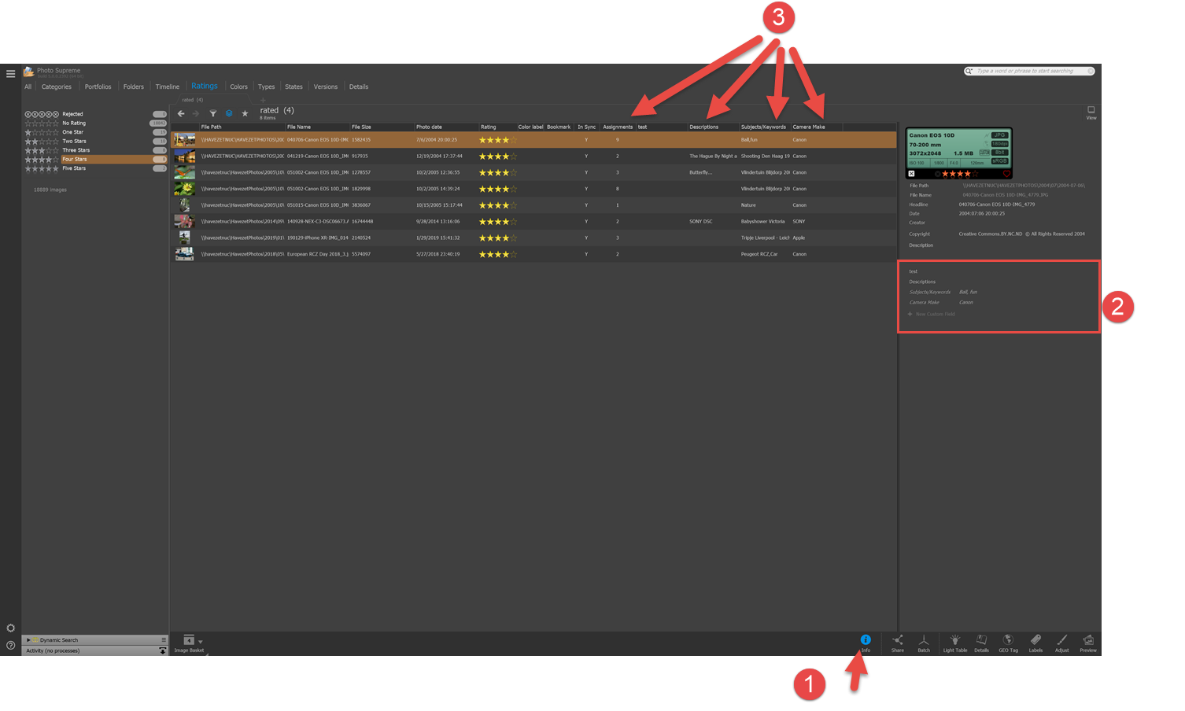Sort by the Assignments column header
1185x711 pixels.
(x=618, y=127)
